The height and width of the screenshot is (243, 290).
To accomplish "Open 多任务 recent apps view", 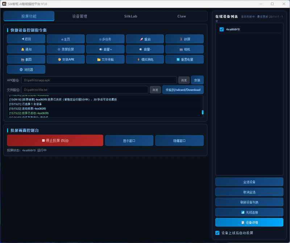I will [x=105, y=39].
